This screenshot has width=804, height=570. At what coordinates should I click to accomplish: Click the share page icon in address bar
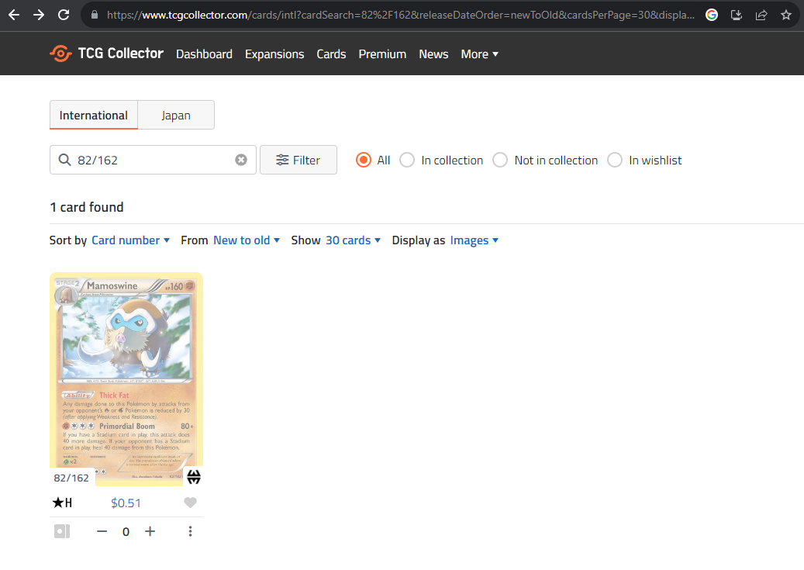[761, 15]
